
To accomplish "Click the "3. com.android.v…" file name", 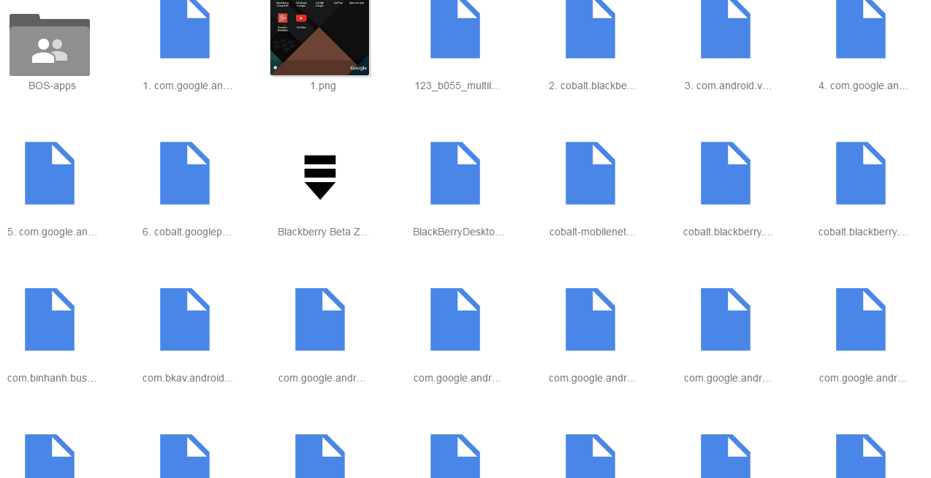I will [x=729, y=86].
